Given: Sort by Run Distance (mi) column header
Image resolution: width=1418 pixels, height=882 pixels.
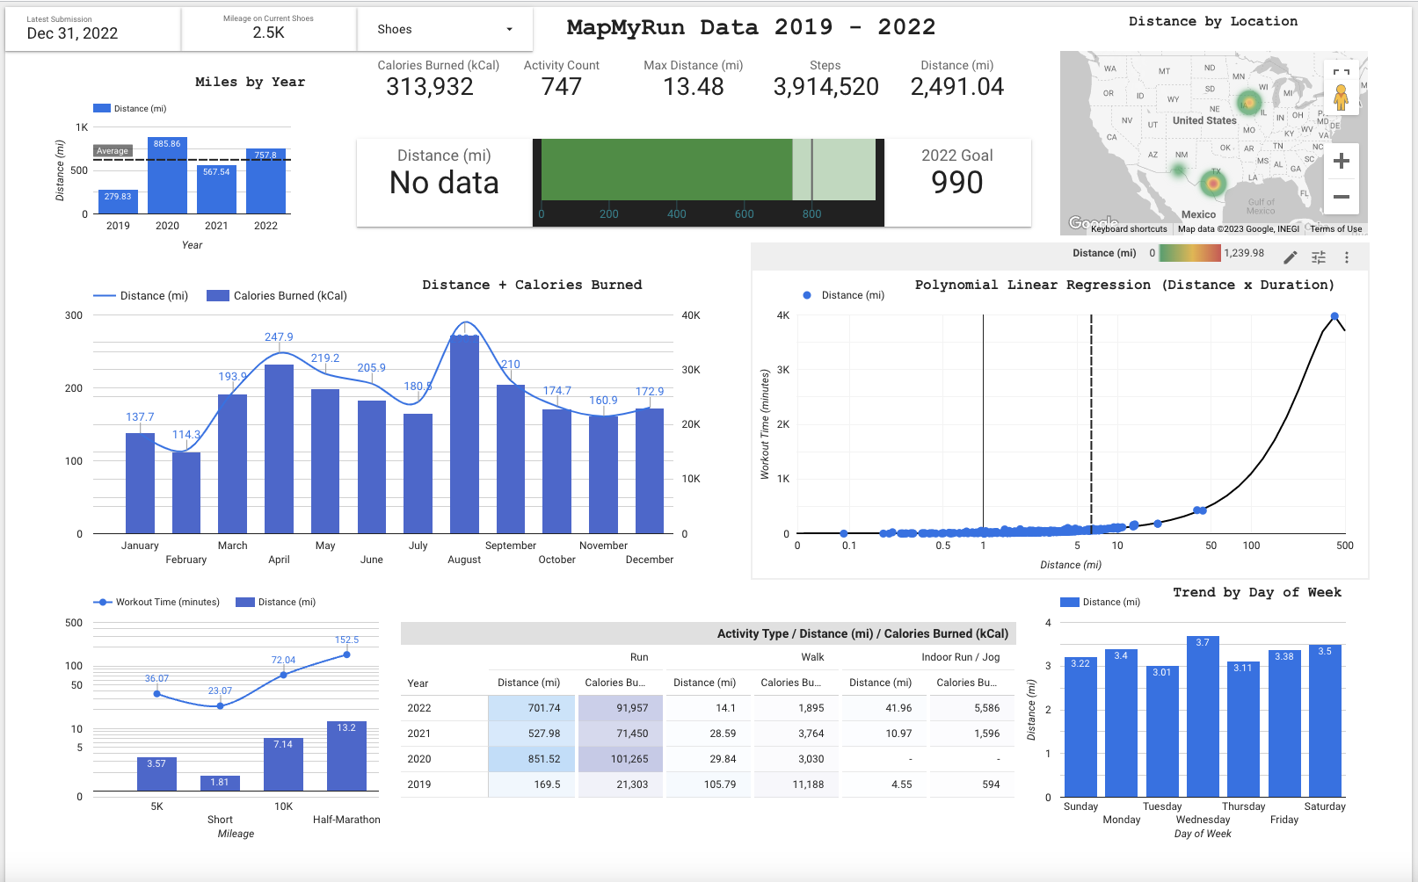Looking at the screenshot, I should (528, 683).
